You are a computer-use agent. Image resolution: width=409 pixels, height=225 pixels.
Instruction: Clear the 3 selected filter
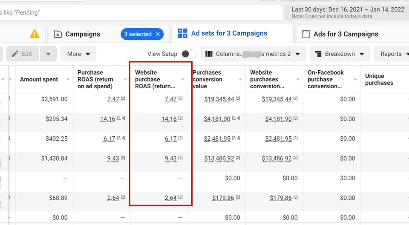click(x=158, y=34)
